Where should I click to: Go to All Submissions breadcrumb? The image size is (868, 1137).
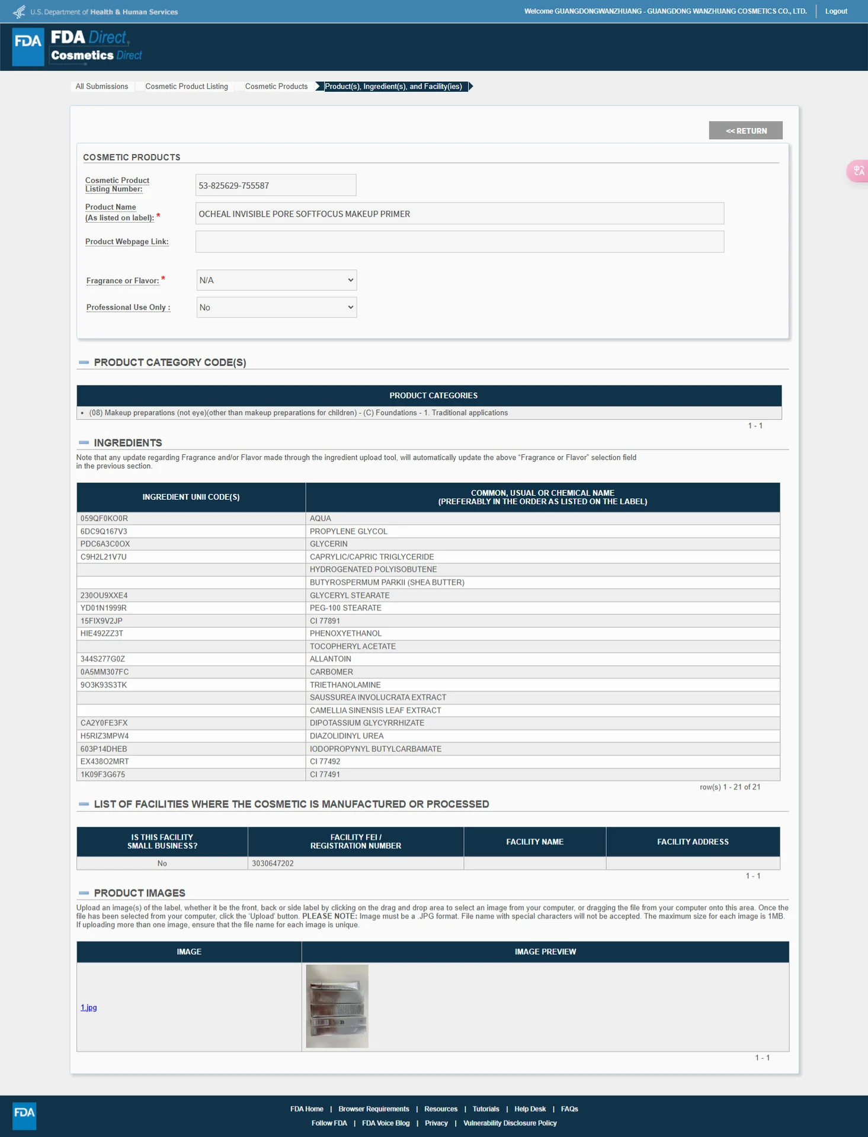tap(102, 86)
